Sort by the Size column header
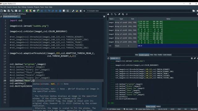 coord(132,19)
